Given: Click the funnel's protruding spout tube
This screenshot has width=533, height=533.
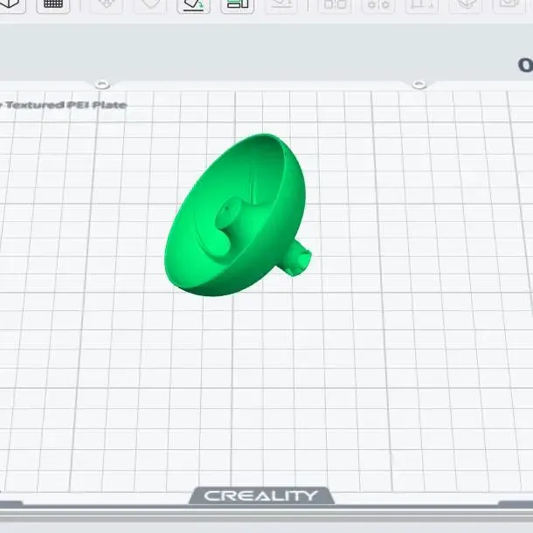Looking at the screenshot, I should coord(297,259).
